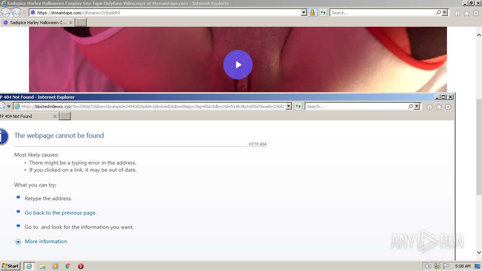The width and height of the screenshot is (482, 271).
Task: Maximize the 404 Not Found window
Action: point(443,97)
